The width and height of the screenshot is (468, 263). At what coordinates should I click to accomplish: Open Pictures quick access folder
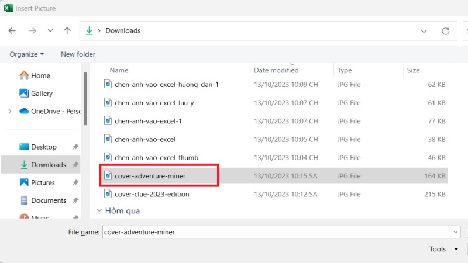[43, 183]
